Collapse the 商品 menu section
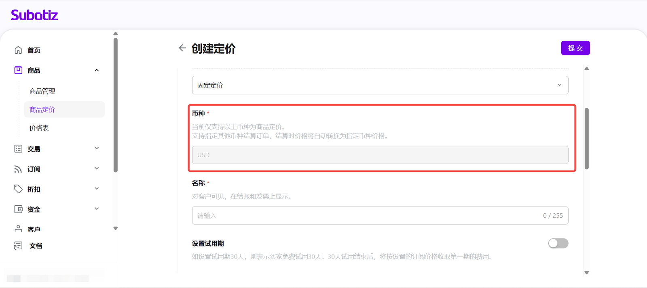Image resolution: width=647 pixels, height=288 pixels. tap(97, 70)
